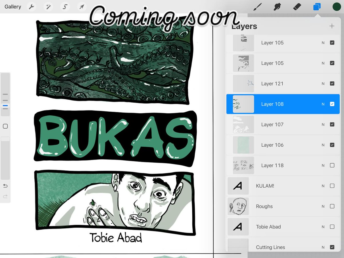Viewport: 344px width, 258px height.
Task: Pick the Eraser tool
Action: pyautogui.click(x=297, y=6)
